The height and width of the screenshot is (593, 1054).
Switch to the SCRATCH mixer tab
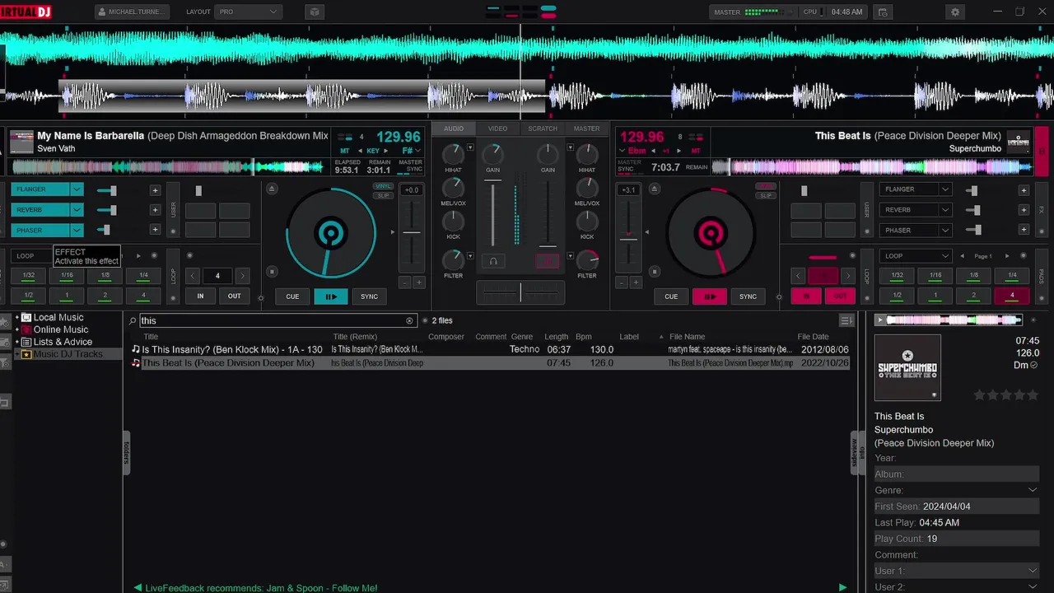pyautogui.click(x=543, y=128)
